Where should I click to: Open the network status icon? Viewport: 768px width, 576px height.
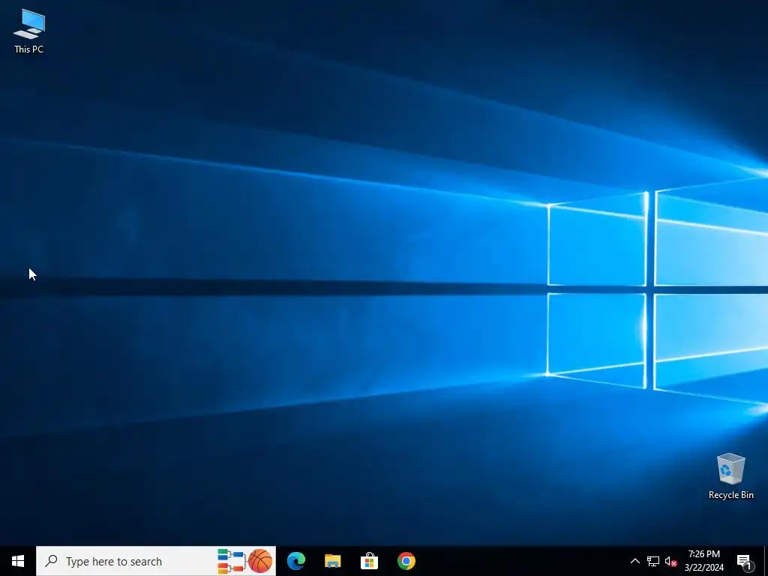[x=653, y=561]
